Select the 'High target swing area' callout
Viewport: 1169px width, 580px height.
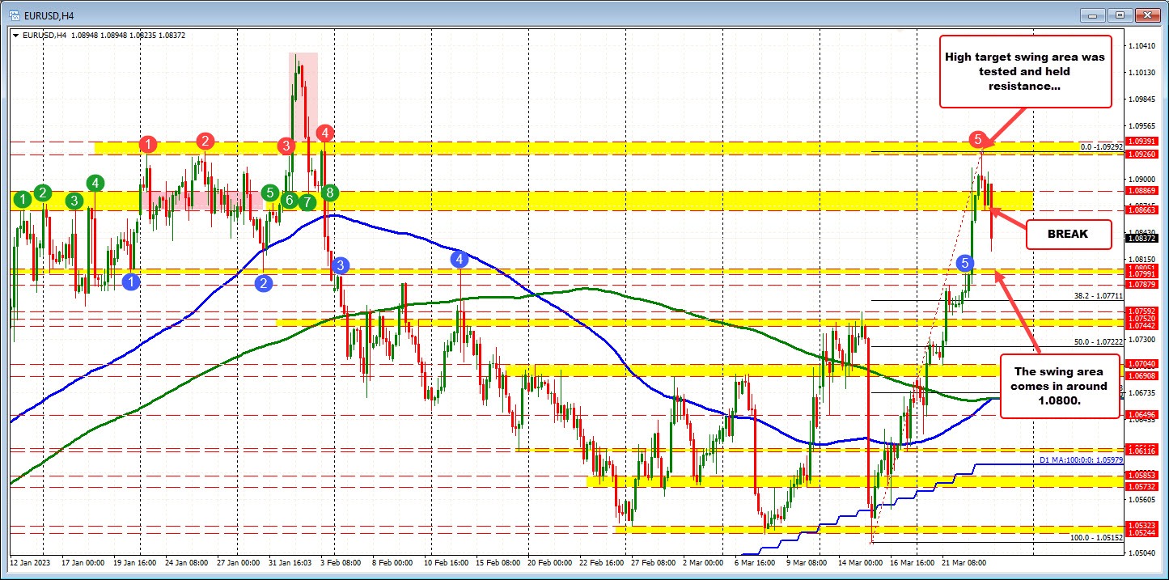pyautogui.click(x=1026, y=71)
